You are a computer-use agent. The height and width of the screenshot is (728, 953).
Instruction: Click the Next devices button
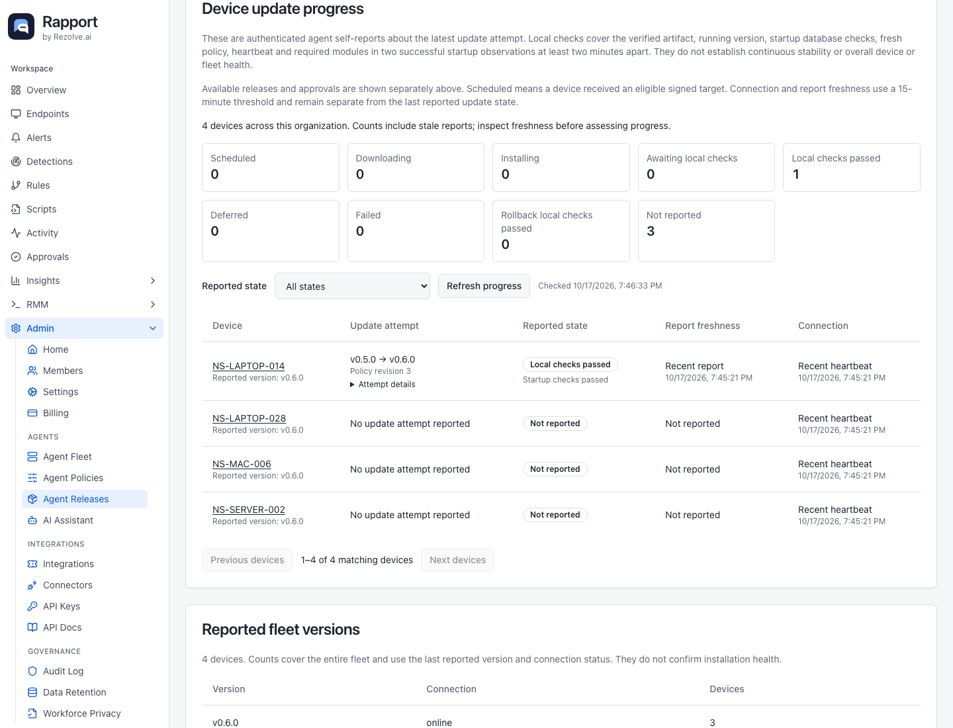coord(457,560)
